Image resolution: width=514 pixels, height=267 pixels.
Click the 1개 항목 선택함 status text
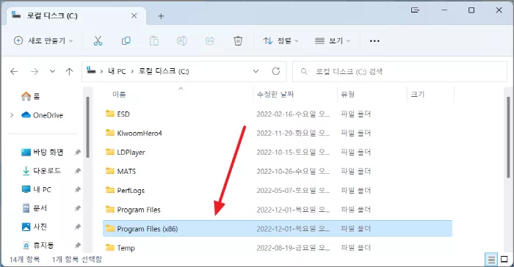coord(77,260)
